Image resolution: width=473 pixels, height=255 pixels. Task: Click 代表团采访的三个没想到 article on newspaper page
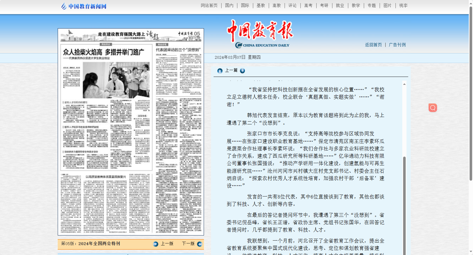(x=178, y=50)
